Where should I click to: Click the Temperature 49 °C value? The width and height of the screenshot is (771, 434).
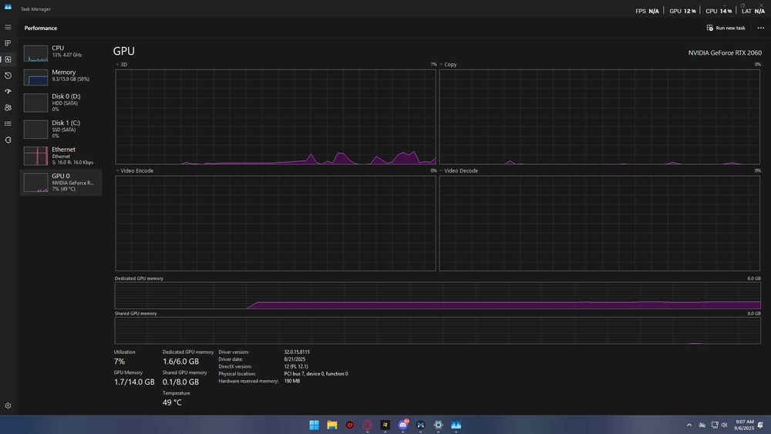[x=172, y=402]
